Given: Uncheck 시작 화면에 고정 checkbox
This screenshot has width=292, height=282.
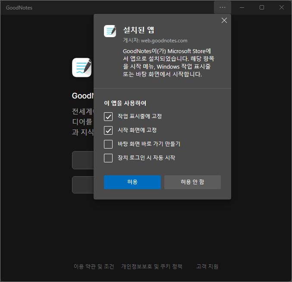Looking at the screenshot, I should pos(108,130).
